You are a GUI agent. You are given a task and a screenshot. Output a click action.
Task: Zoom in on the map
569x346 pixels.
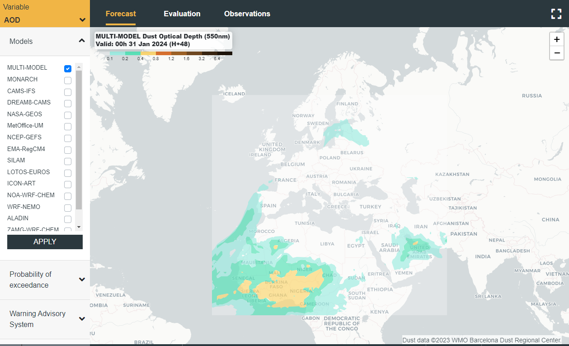(x=556, y=39)
